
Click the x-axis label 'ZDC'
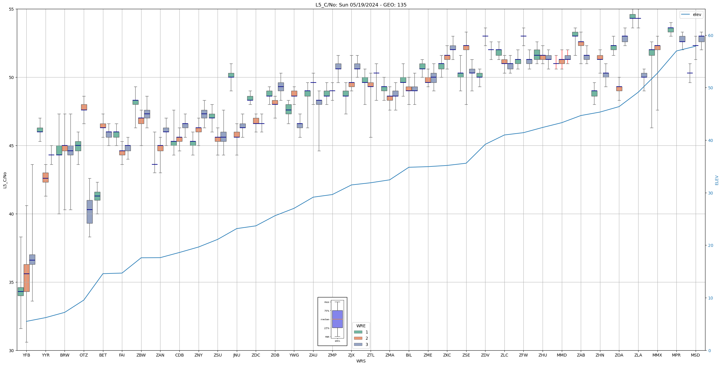[256, 355]
